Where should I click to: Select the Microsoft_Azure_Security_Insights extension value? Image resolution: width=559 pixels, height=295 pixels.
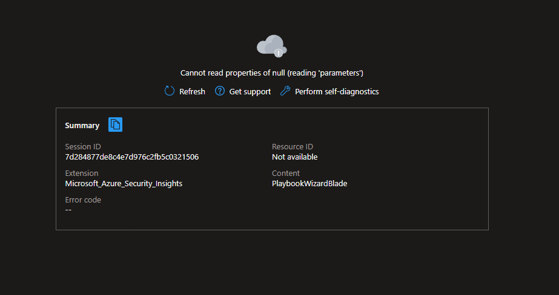click(x=124, y=184)
